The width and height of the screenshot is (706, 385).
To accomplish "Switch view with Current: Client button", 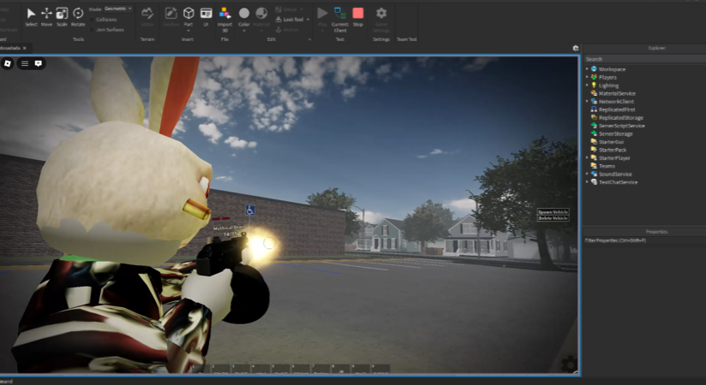I will tap(340, 19).
